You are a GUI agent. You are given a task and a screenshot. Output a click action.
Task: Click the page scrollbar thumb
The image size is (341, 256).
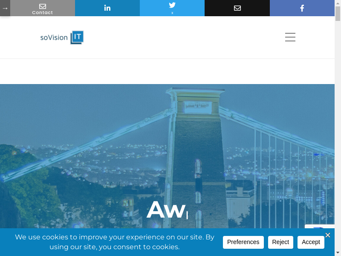click(x=338, y=14)
